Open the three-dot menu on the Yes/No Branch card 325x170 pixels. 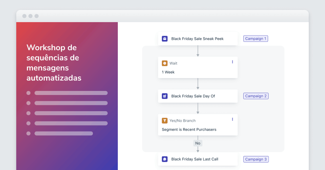[x=232, y=119]
